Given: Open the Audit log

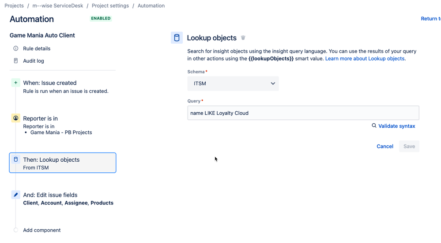Looking at the screenshot, I should point(34,61).
